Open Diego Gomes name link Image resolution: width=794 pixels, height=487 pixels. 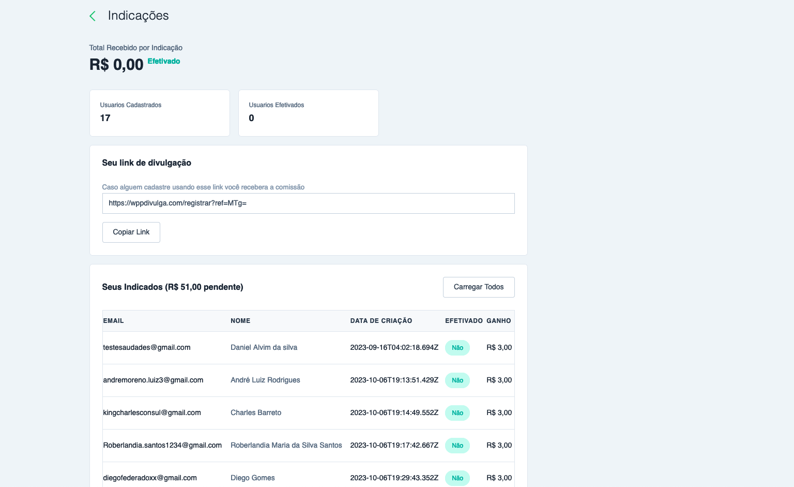[252, 478]
